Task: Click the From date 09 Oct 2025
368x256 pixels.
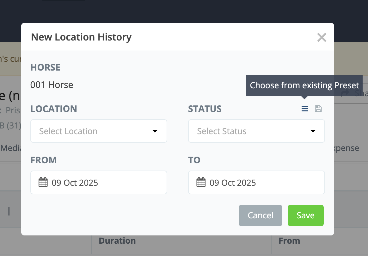Action: pos(75,183)
